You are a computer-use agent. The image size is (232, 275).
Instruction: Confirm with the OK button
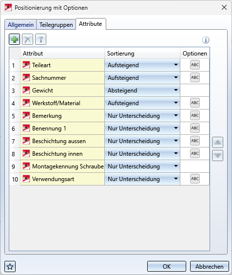(x=167, y=266)
